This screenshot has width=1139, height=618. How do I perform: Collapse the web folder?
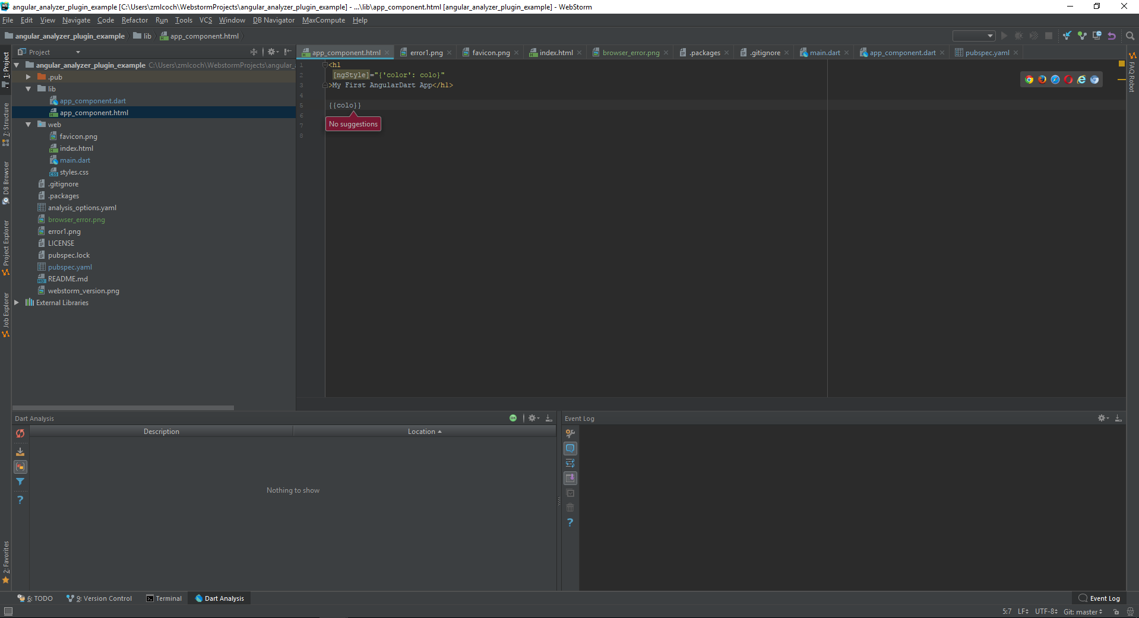point(28,124)
